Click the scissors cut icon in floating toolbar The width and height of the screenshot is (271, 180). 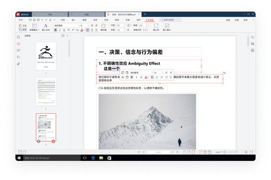click(123, 77)
